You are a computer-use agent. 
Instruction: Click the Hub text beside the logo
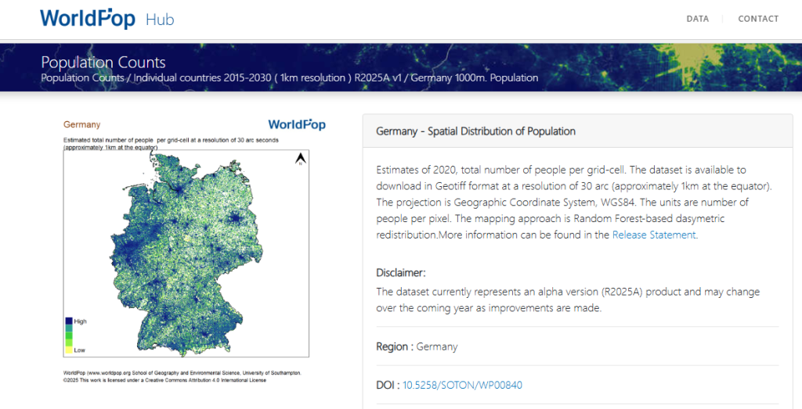(x=160, y=20)
